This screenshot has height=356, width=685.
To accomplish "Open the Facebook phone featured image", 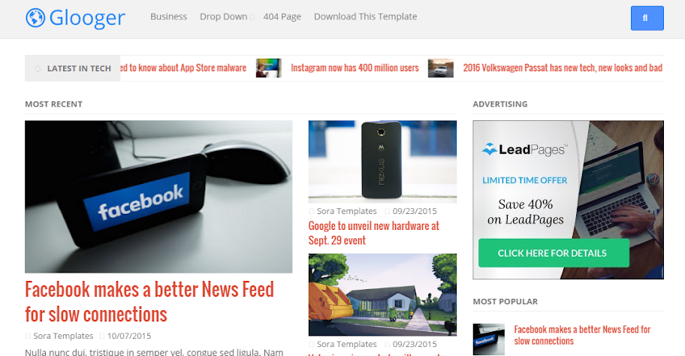I will (158, 197).
